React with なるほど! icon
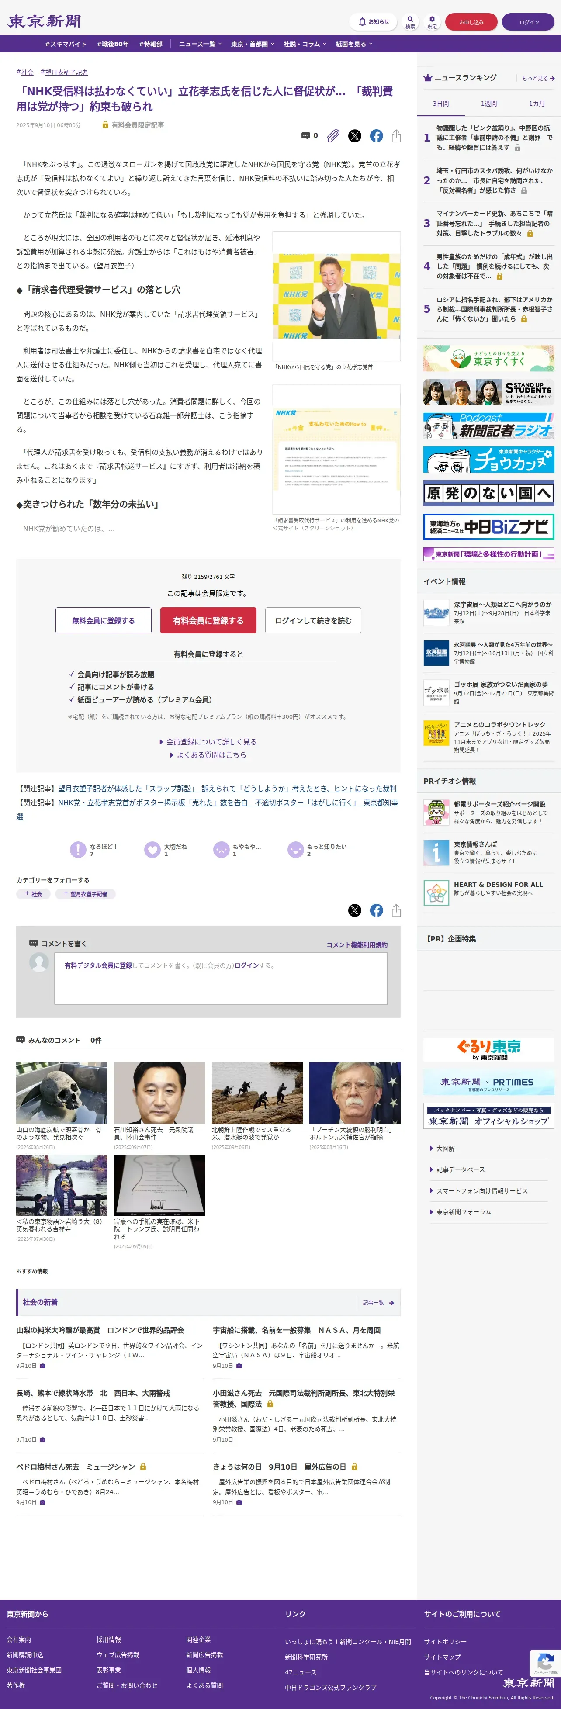The height and width of the screenshot is (1709, 561). click(x=78, y=849)
